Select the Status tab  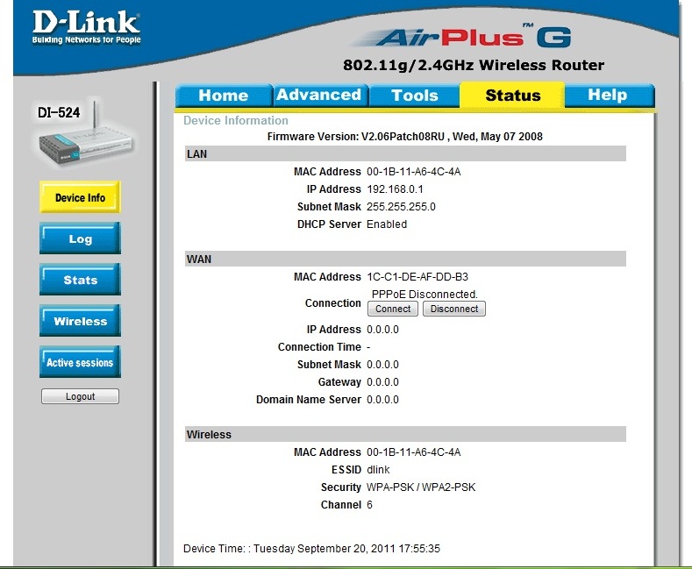(x=512, y=96)
